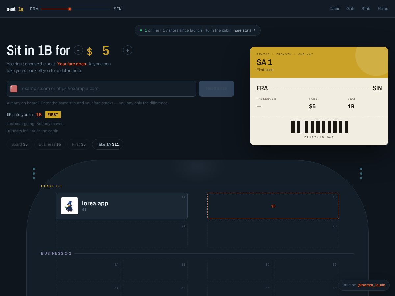395x296 pixels.
Task: Click the seat 1a logo
Action: (15, 9)
